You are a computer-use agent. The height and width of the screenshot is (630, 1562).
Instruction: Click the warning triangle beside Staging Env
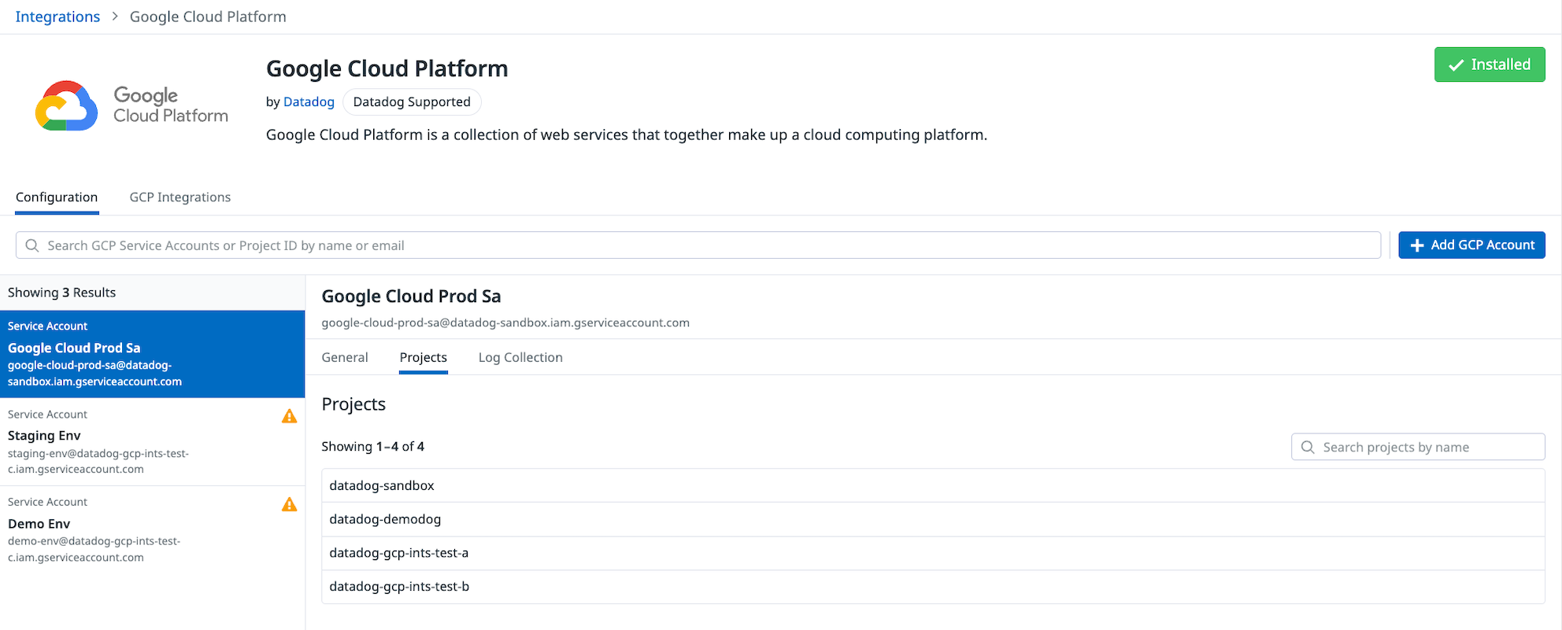pos(289,417)
